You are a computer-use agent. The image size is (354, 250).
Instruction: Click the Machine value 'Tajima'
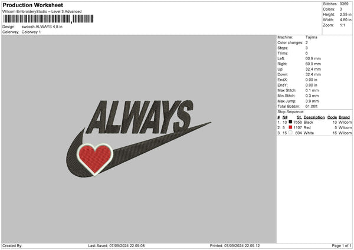point(312,37)
